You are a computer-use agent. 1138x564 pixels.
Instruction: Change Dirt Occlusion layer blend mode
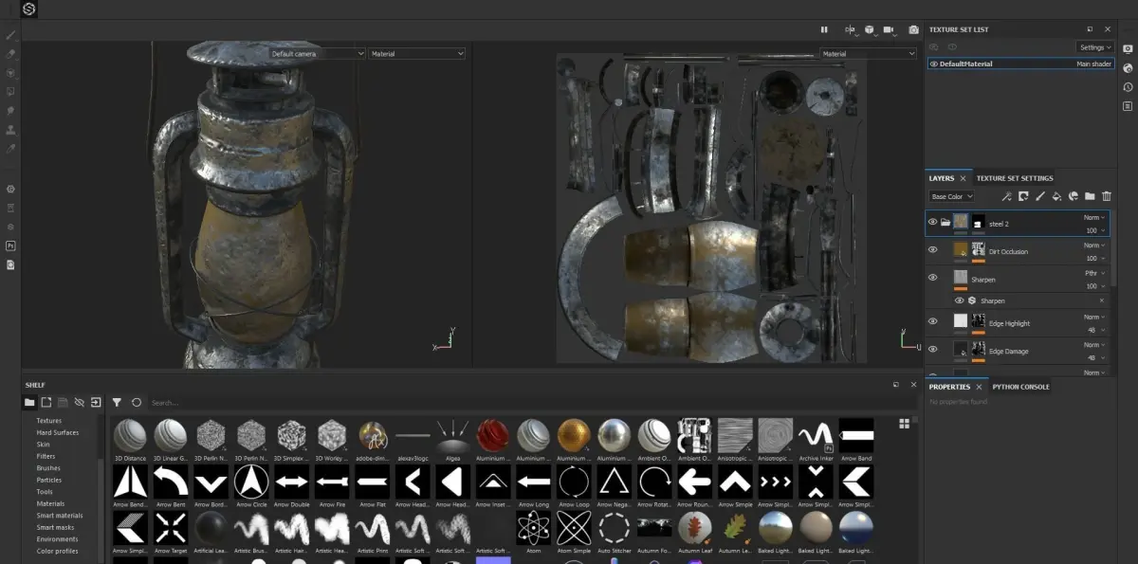pos(1094,245)
